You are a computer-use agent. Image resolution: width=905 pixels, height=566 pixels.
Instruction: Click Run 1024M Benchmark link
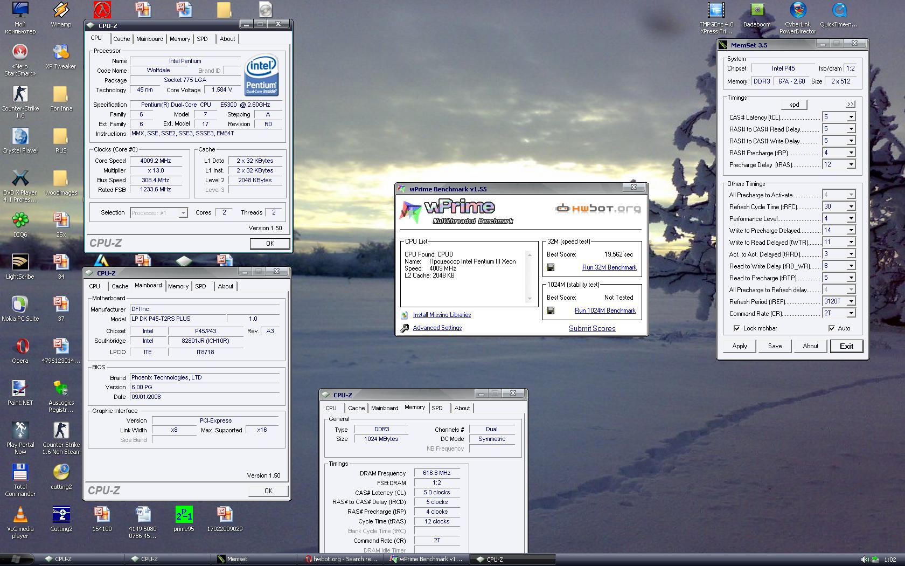point(605,310)
